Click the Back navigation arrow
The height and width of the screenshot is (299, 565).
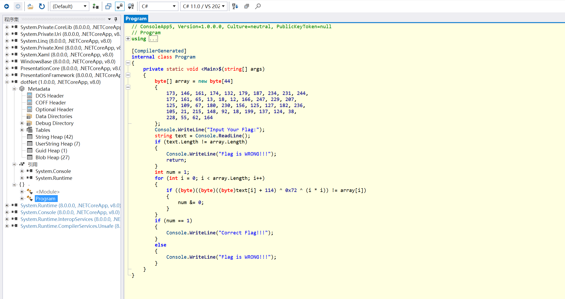tap(7, 6)
